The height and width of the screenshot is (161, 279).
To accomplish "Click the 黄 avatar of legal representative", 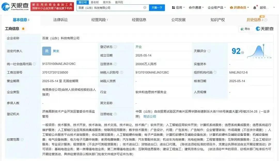I will [47, 51].
